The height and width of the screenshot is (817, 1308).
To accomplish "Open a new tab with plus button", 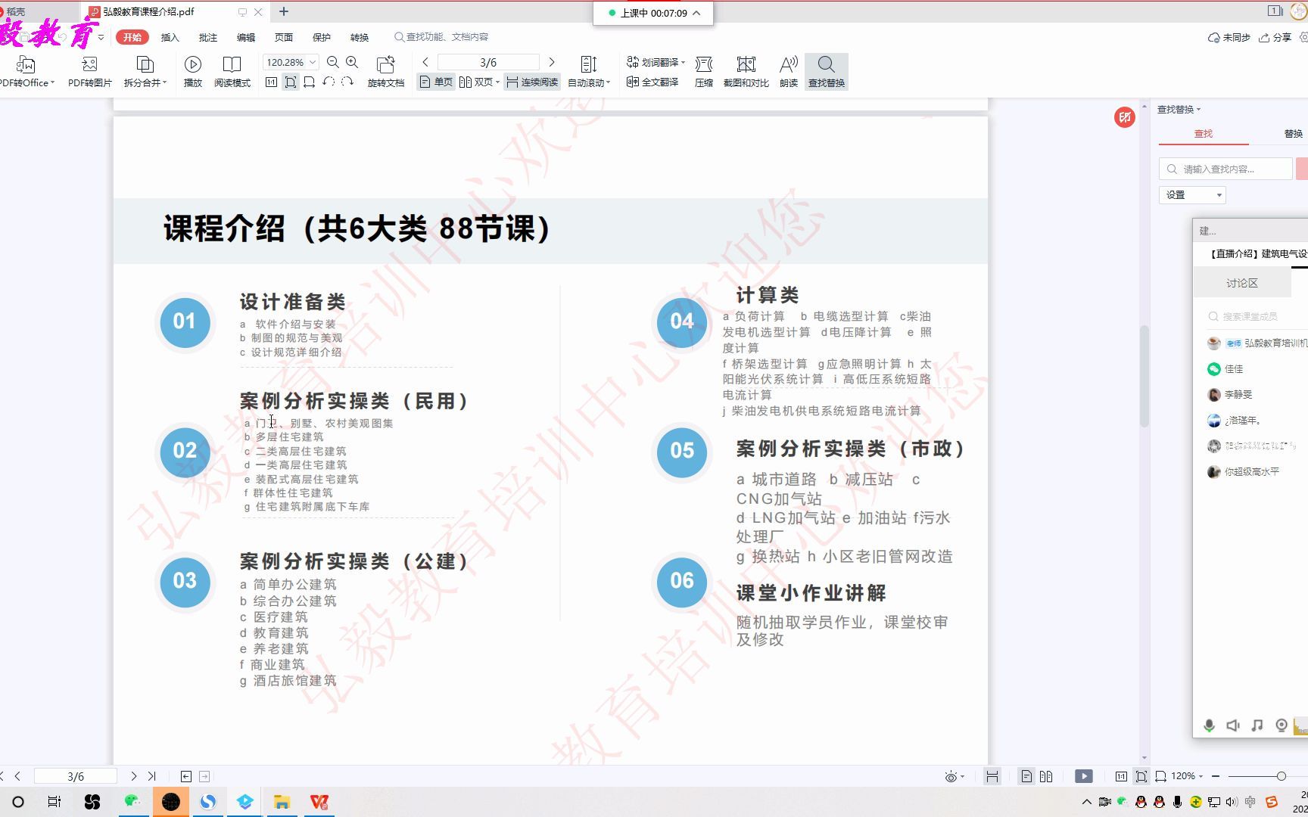I will 284,11.
